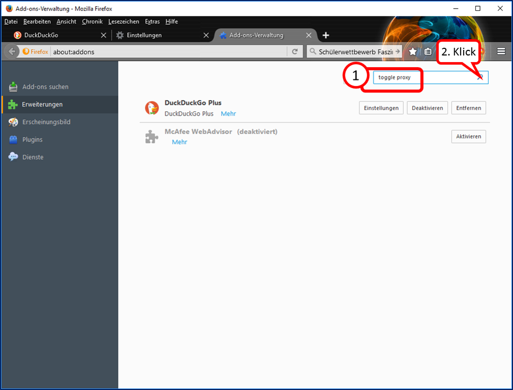The height and width of the screenshot is (390, 513).
Task: Click Mehr link for DuckDuckGo Plus
Action: click(x=228, y=113)
